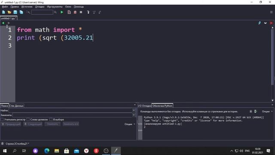Click the Следующий search button
Viewport: 275px width, 155px height.
pos(33,124)
